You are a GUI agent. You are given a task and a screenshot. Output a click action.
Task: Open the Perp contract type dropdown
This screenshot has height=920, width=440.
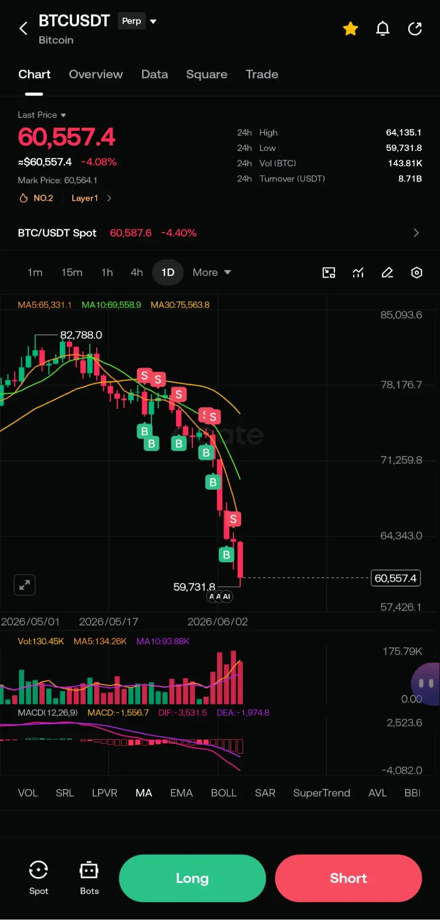138,21
